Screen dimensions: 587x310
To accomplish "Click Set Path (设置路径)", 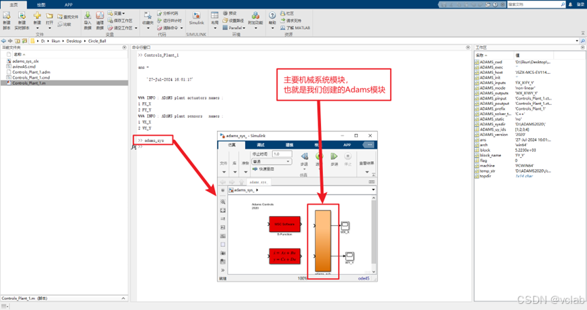I will tap(233, 20).
